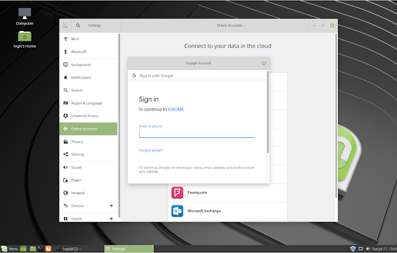Expand the Details submenu arrow

click(111, 218)
